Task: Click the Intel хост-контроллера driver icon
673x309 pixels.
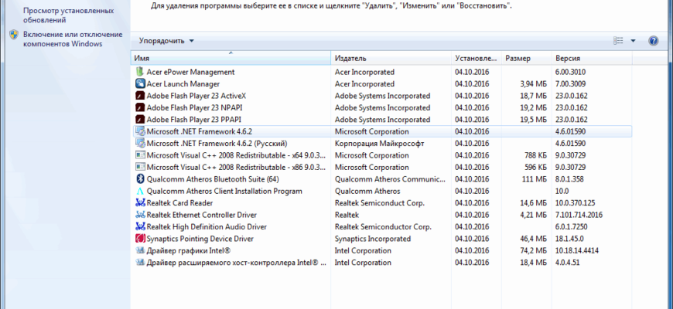Action: (139, 263)
